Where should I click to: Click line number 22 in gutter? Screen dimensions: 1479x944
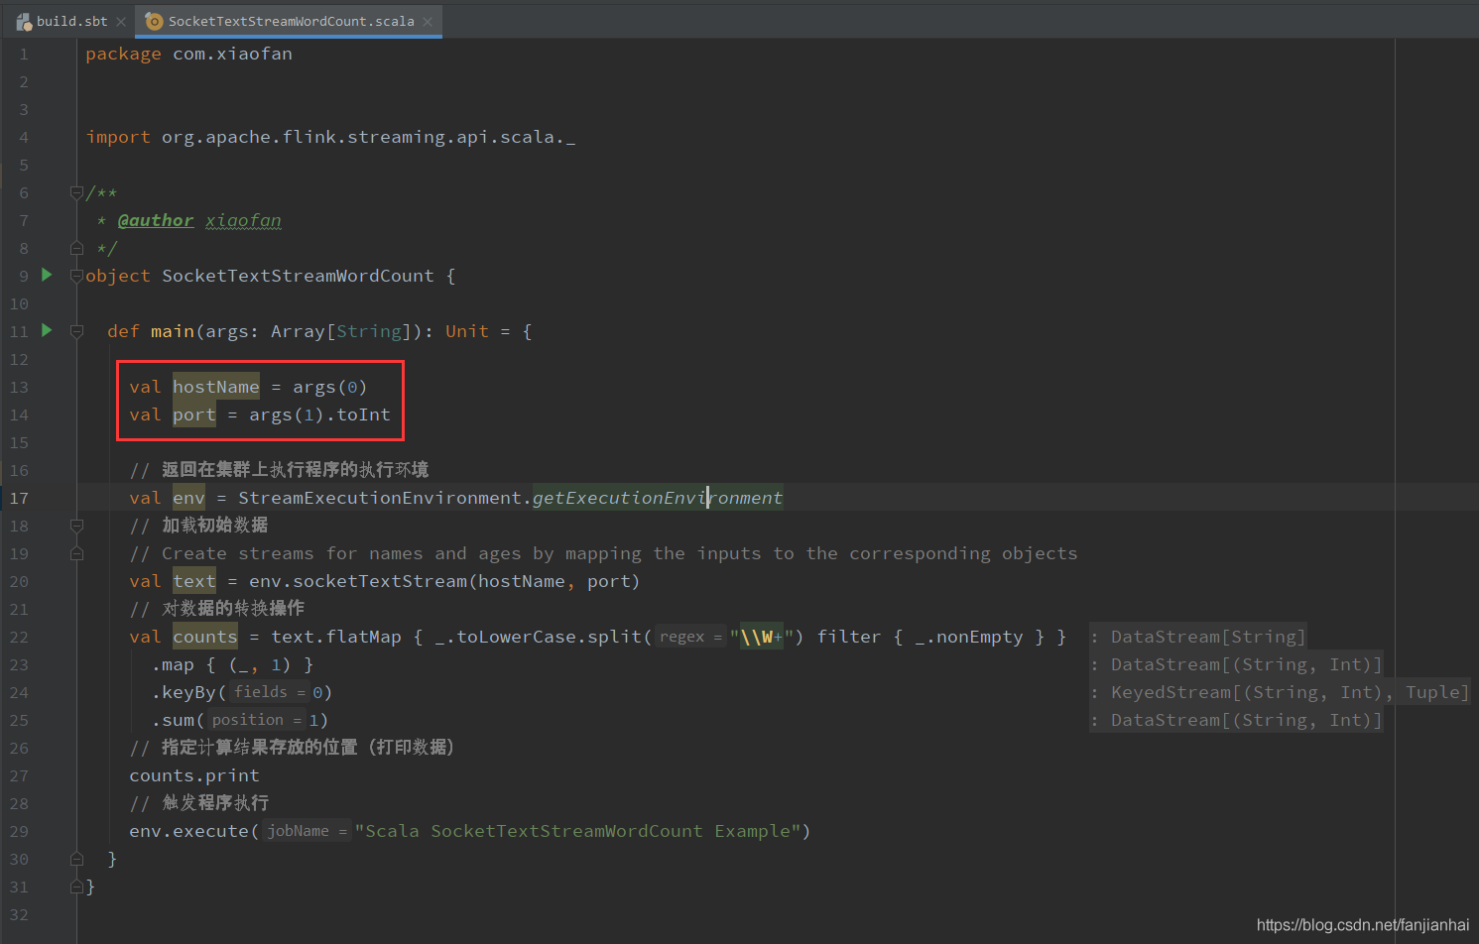19,637
